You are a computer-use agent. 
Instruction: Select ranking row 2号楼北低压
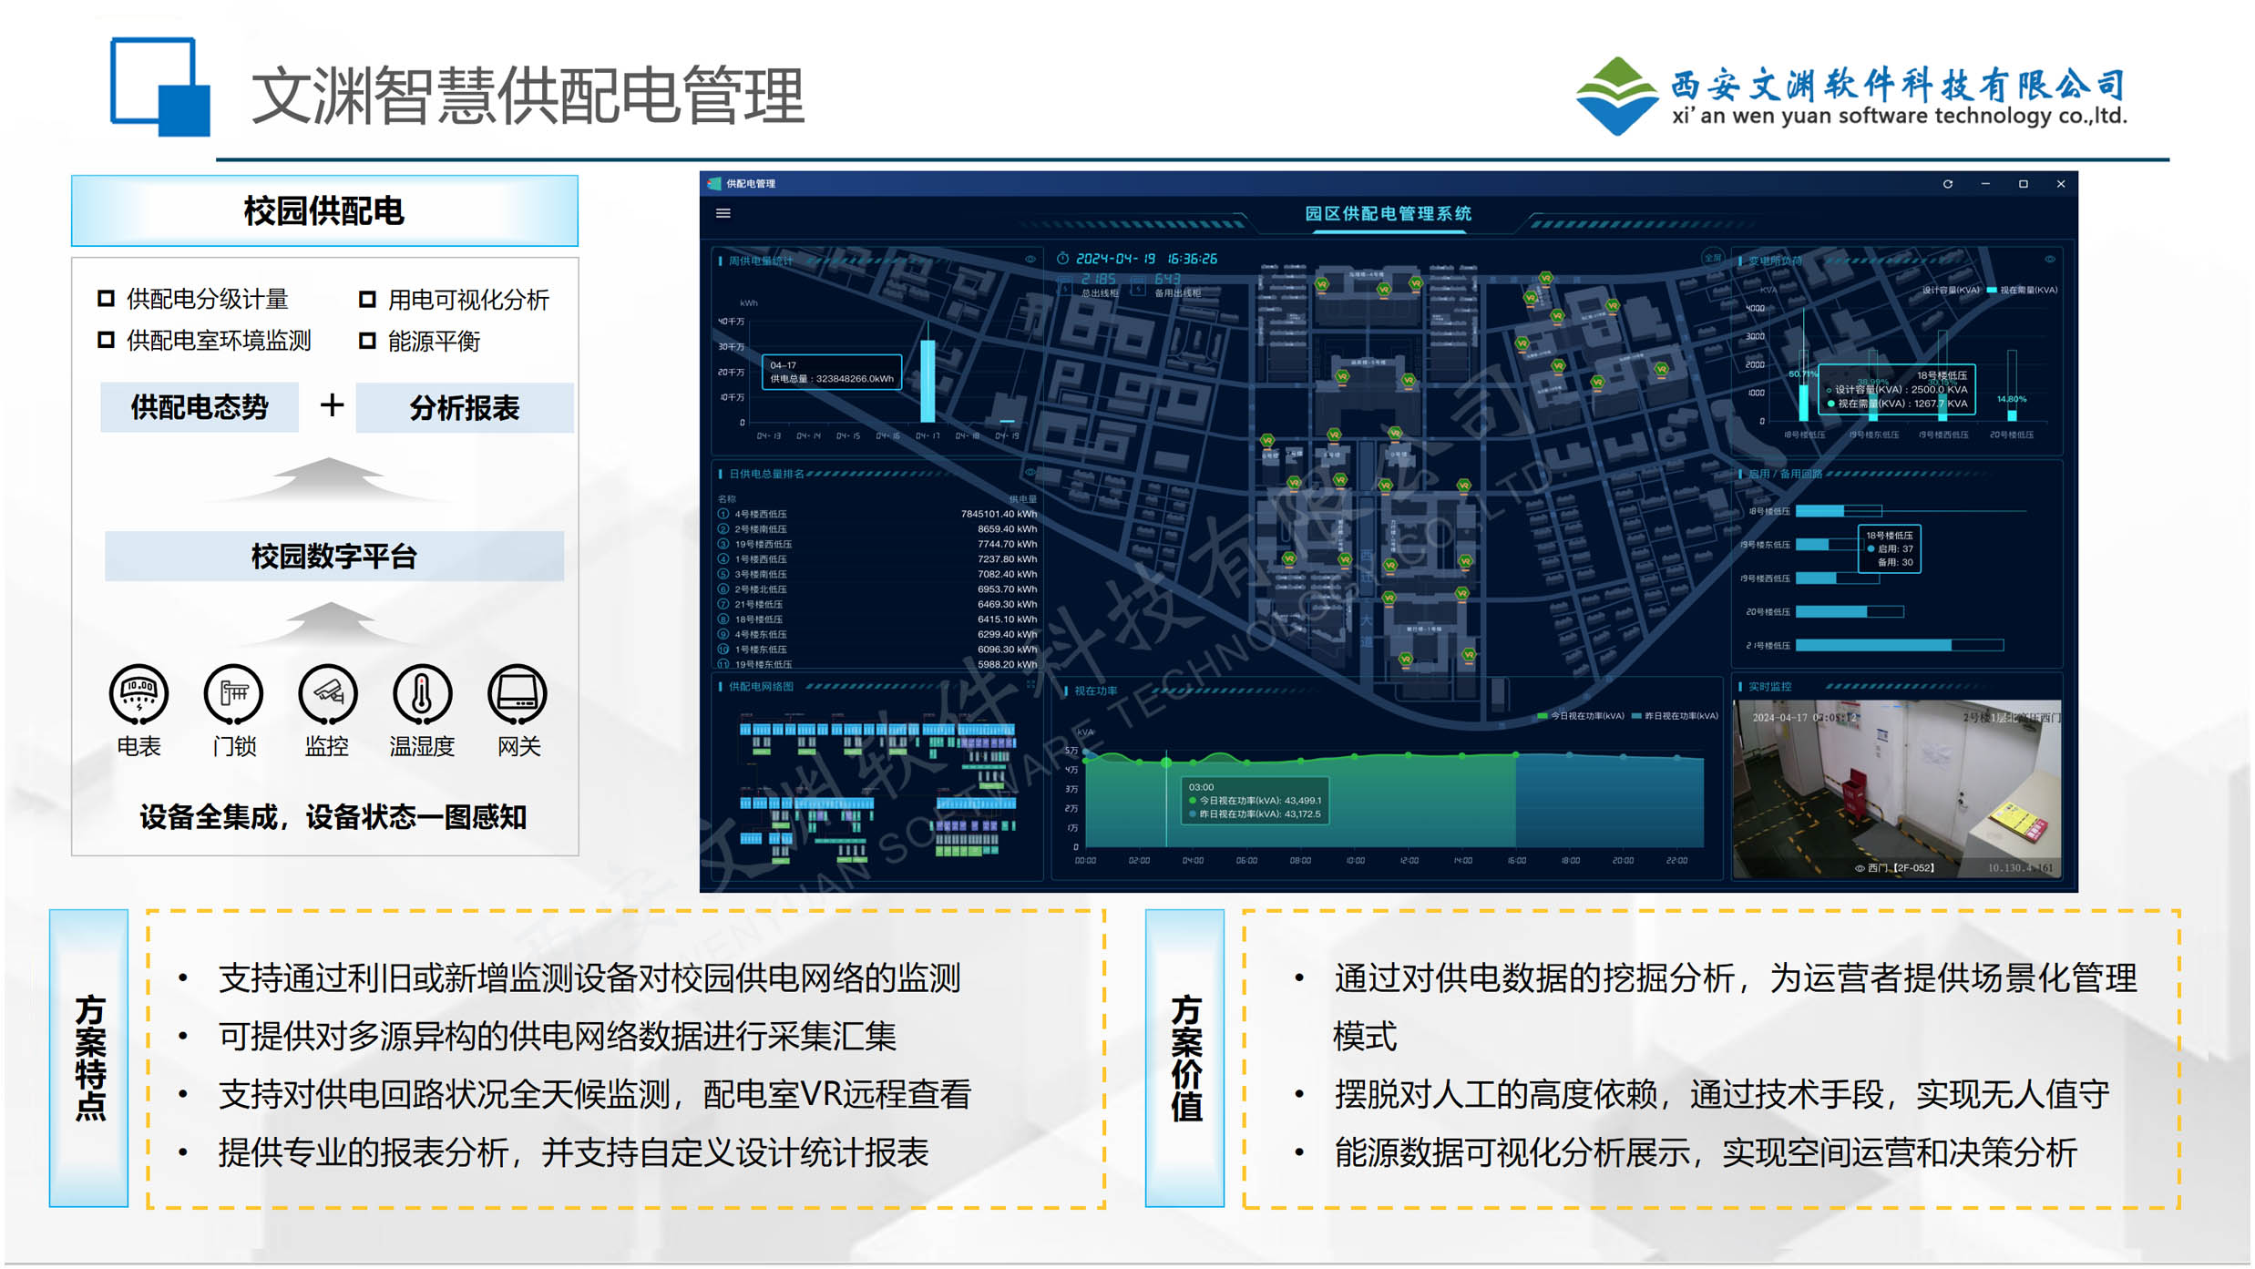tap(876, 589)
